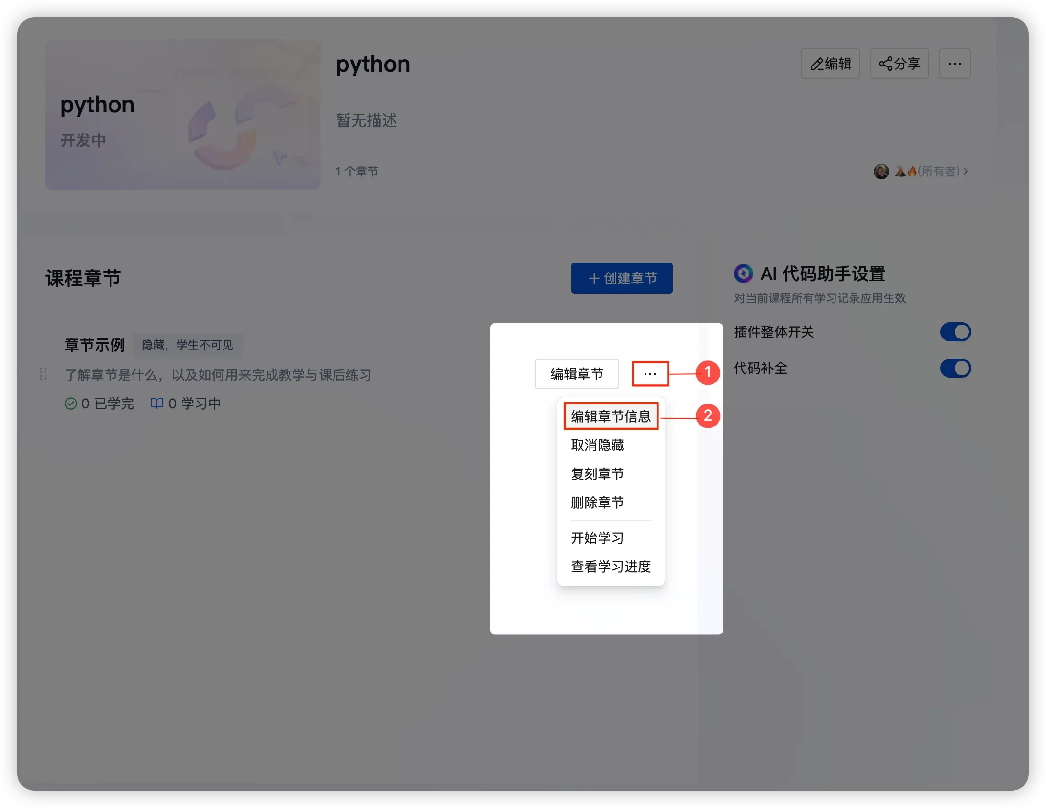Click the book in-progress learners icon
1046x808 pixels.
(156, 404)
